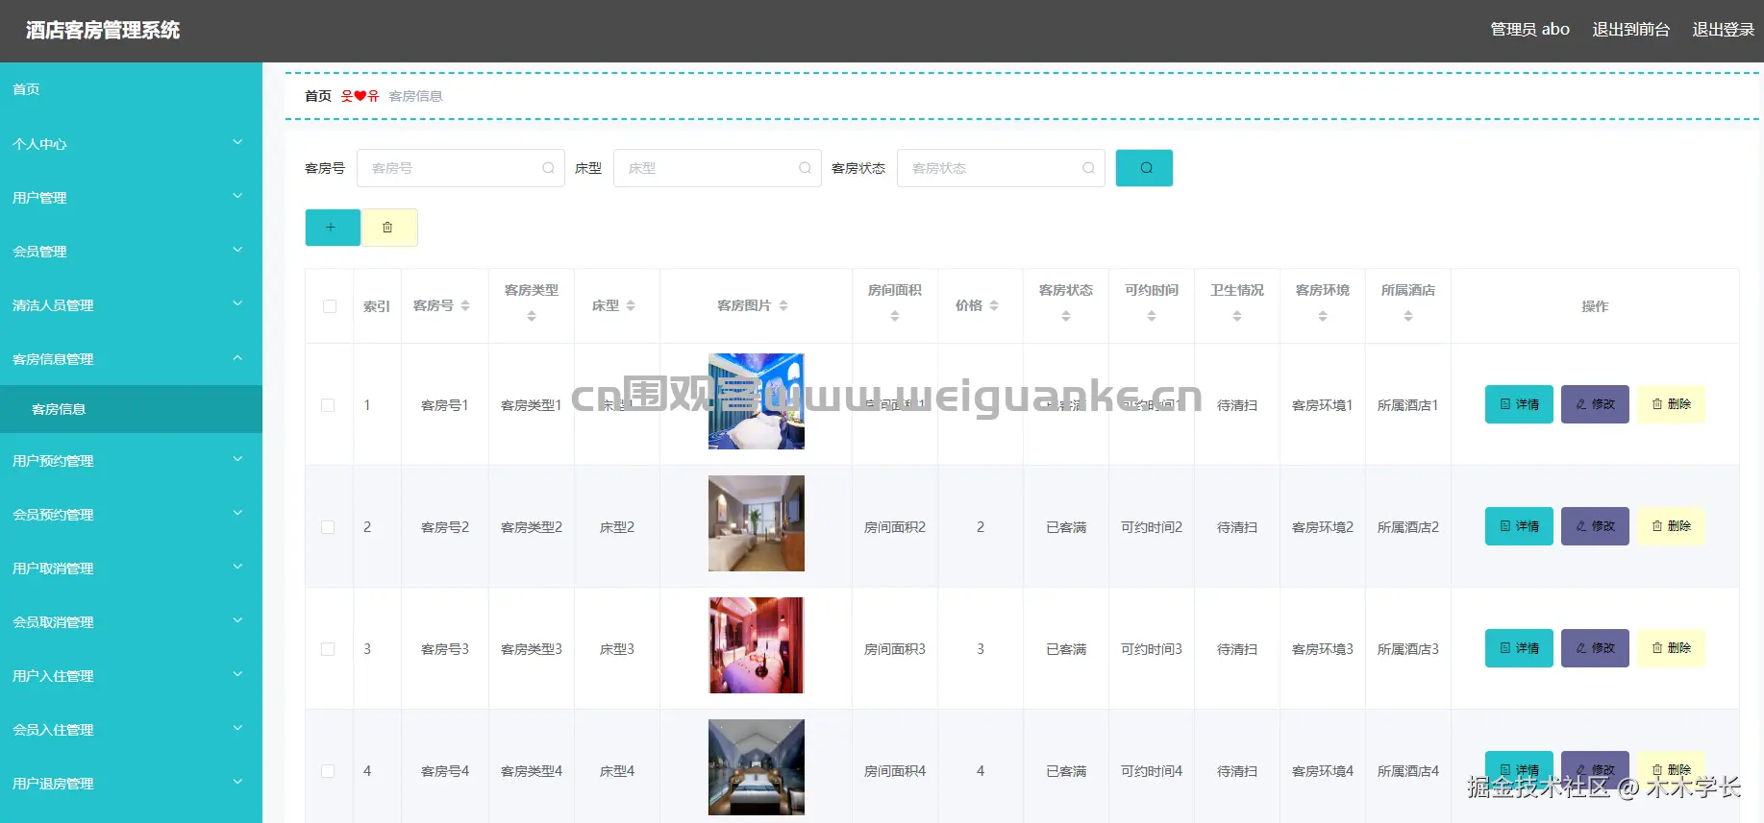This screenshot has width=1764, height=823.
Task: Focus the 客房号 search input
Action: 460,168
